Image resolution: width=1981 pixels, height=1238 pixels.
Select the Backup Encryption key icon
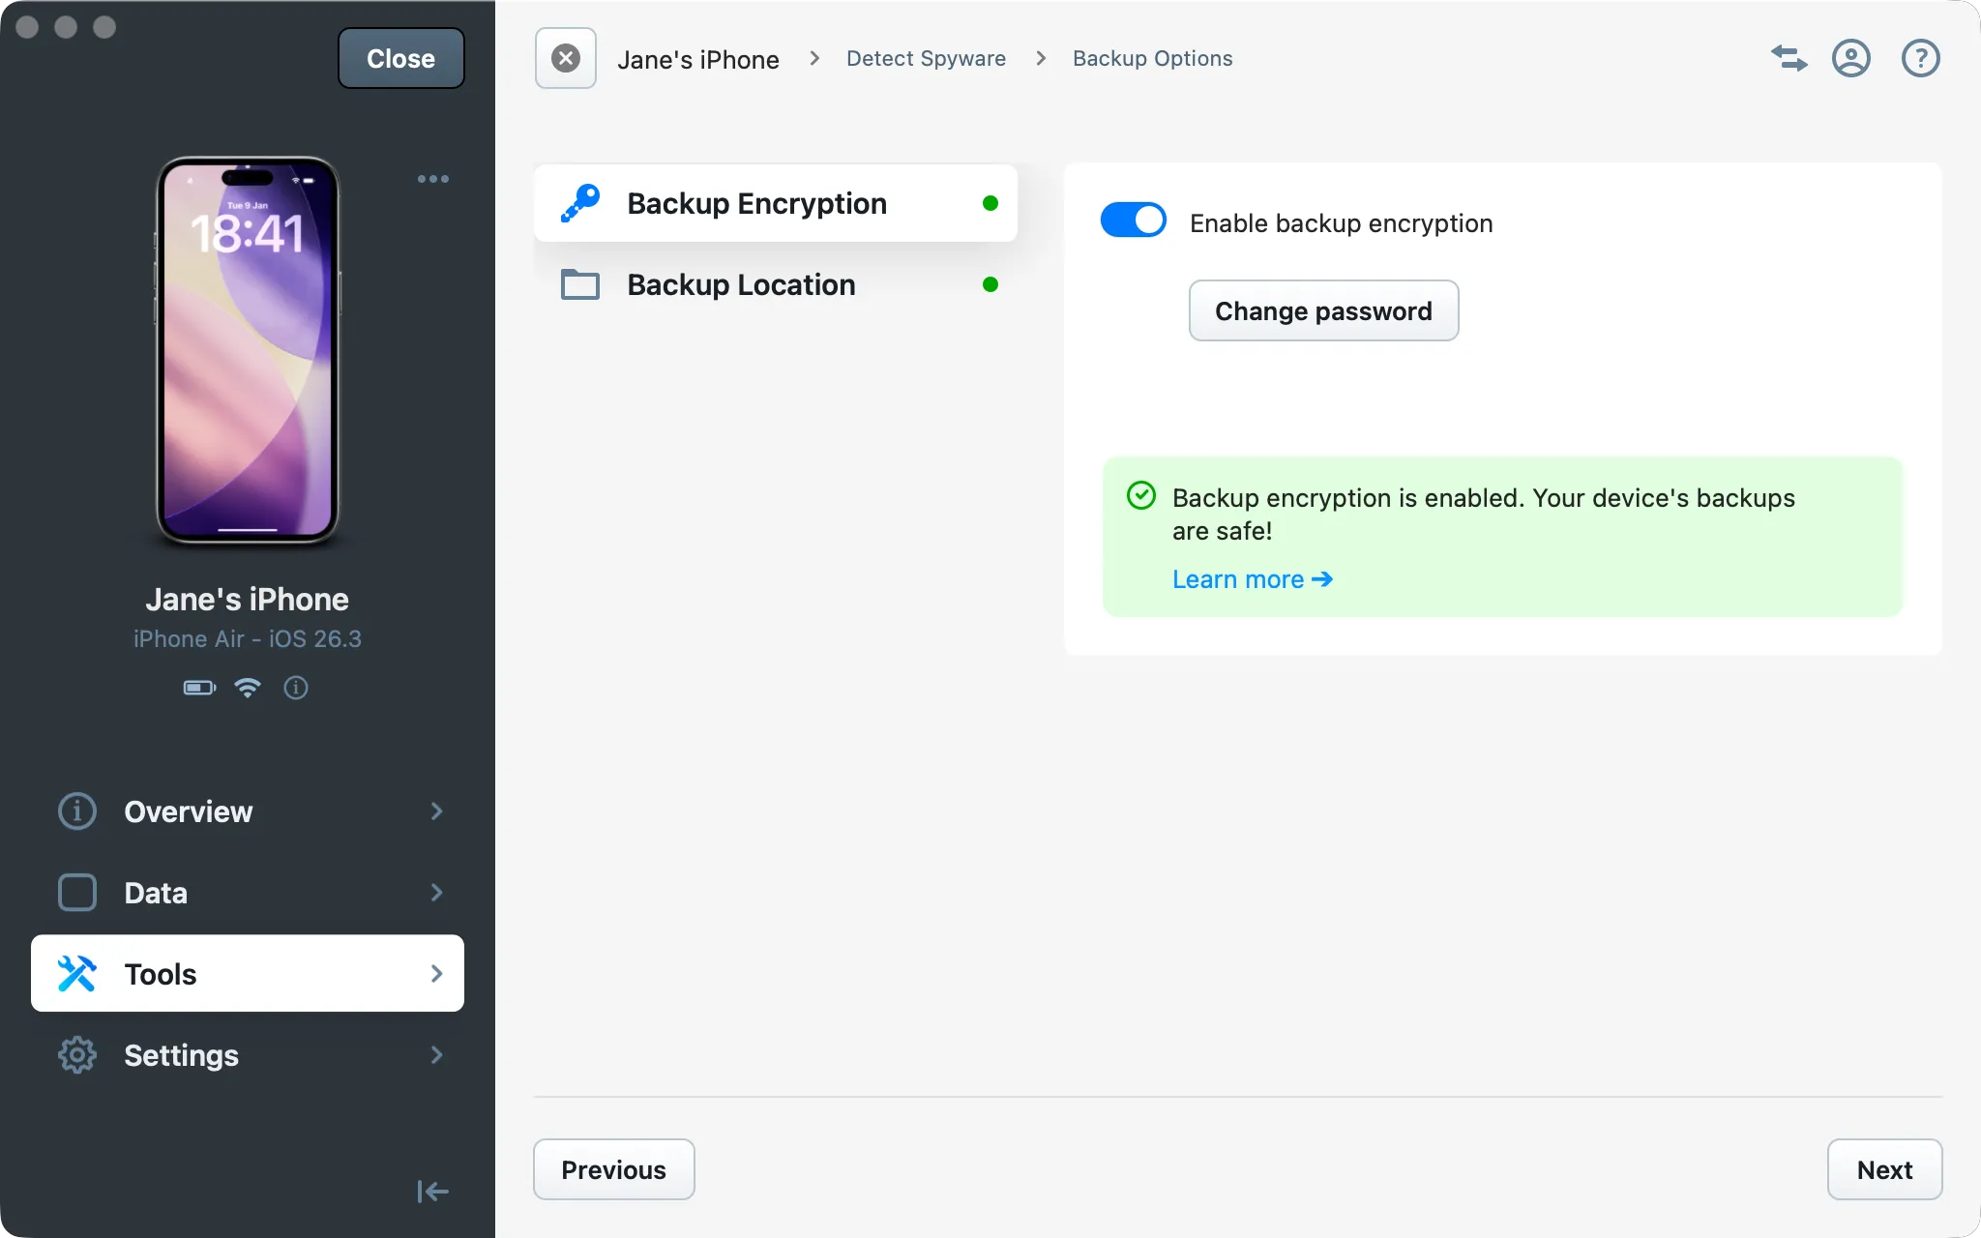coord(579,203)
